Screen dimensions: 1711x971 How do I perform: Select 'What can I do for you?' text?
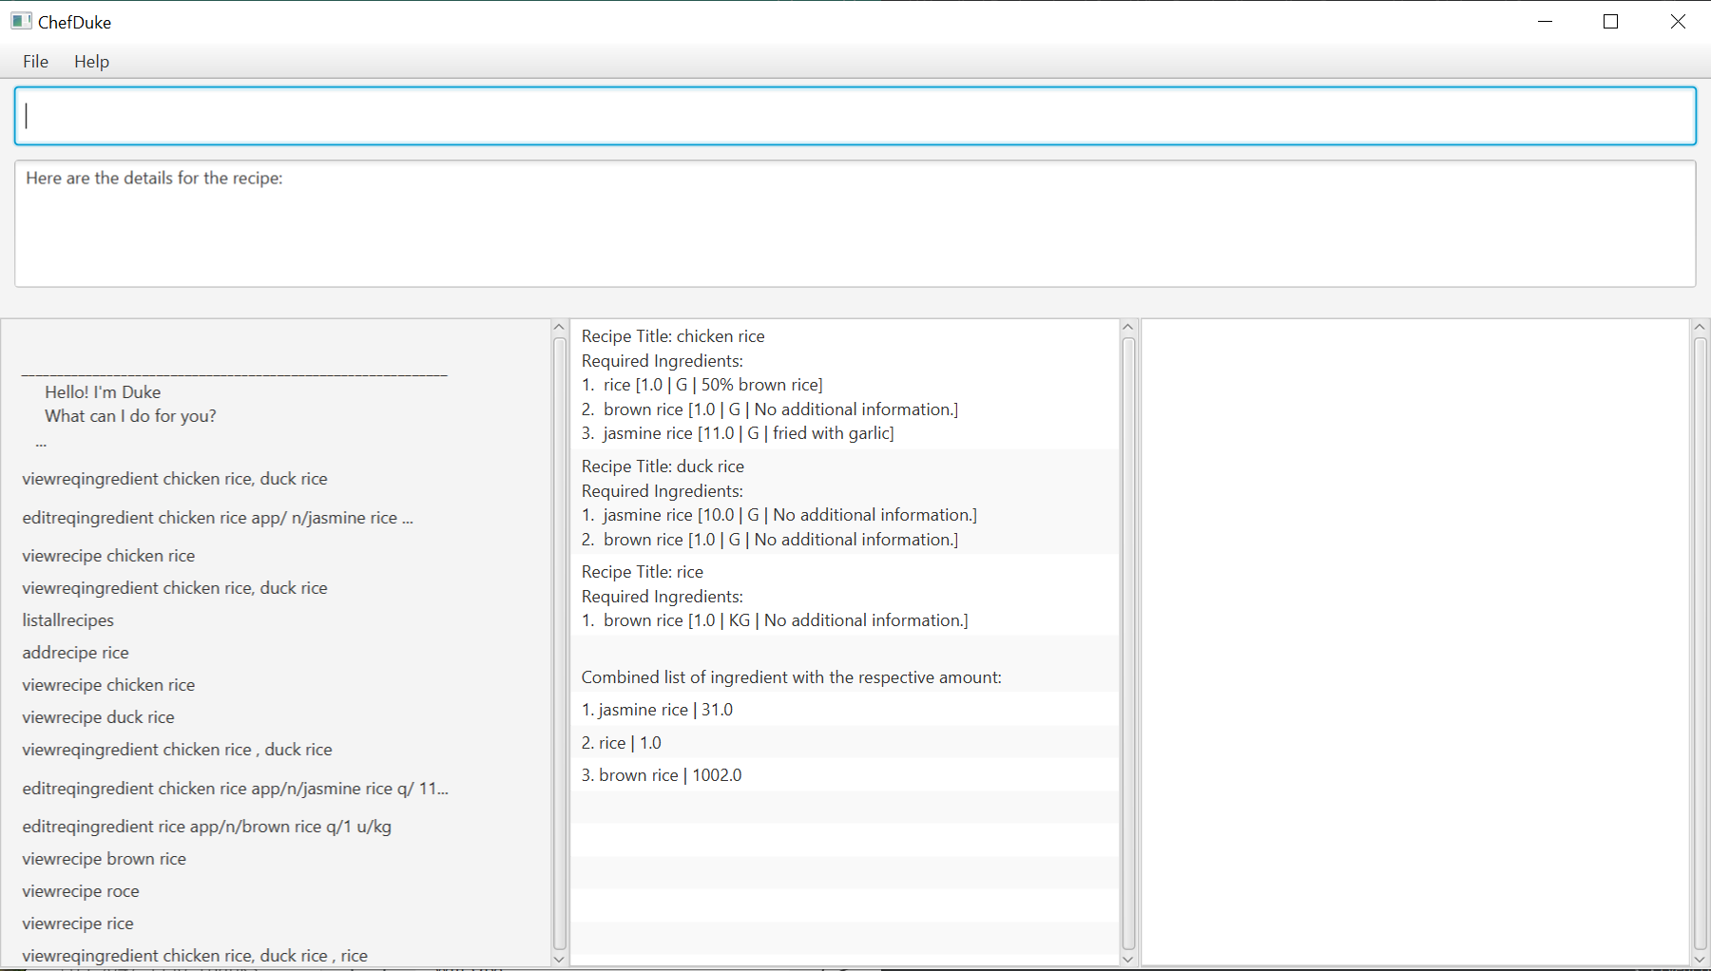pos(130,416)
